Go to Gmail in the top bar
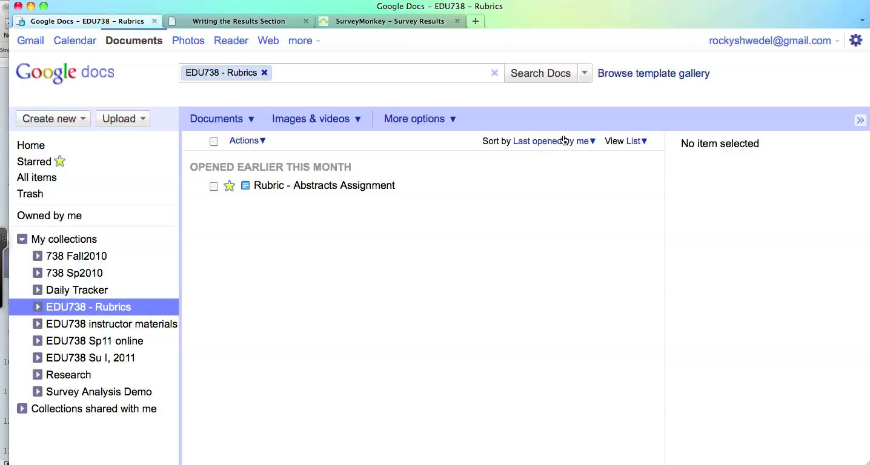Screen dimensions: 870x465 30,41
